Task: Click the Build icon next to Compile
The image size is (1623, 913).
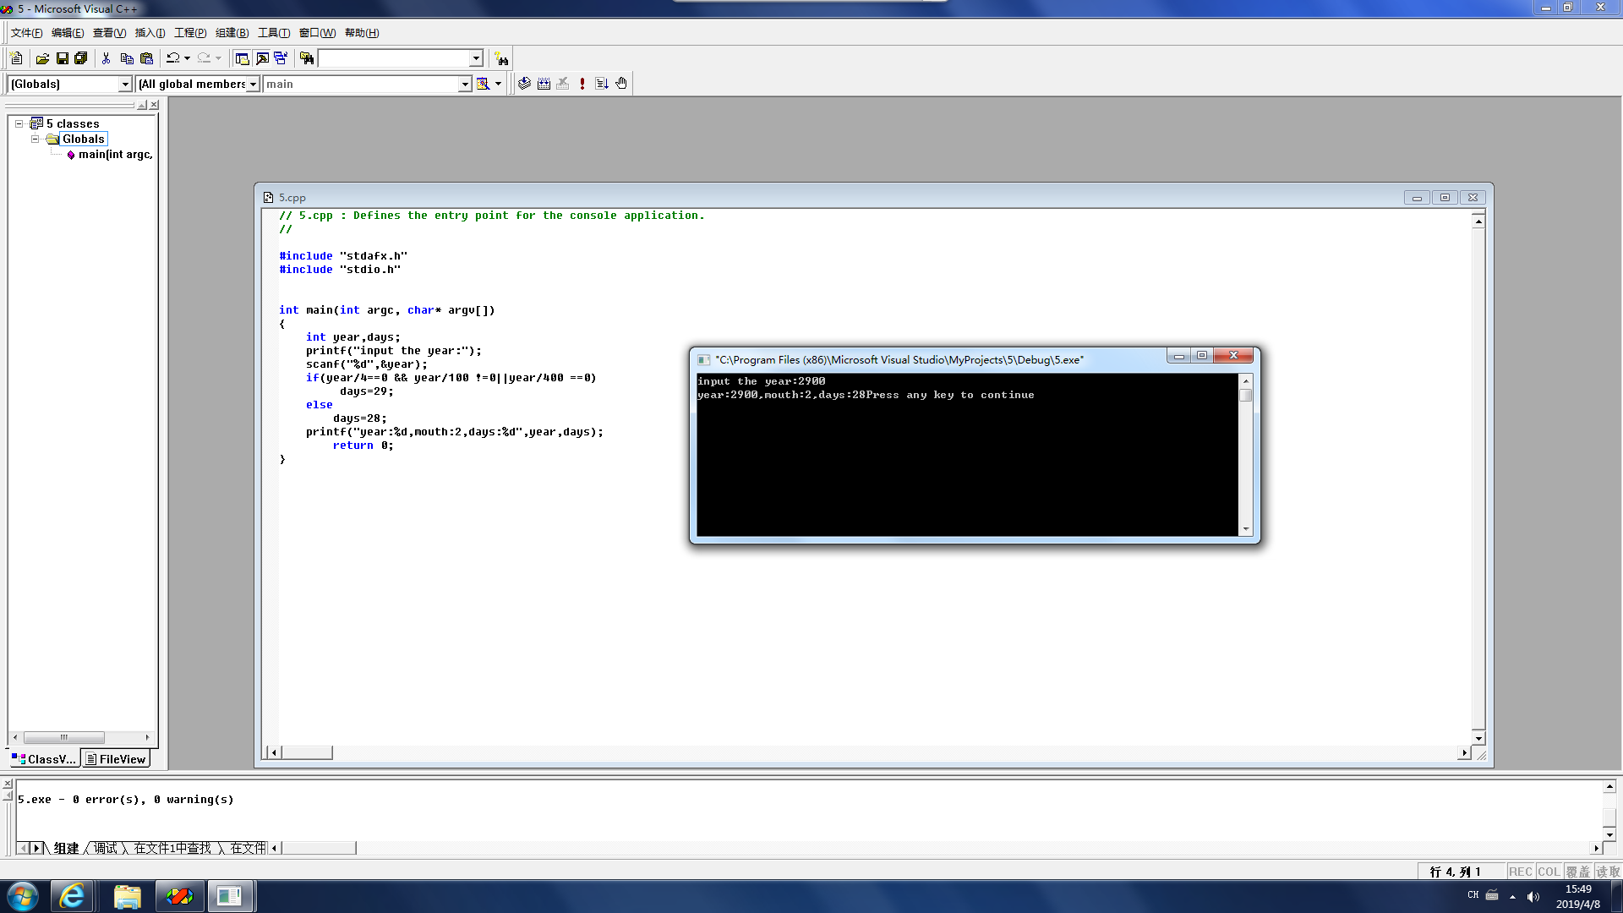Action: point(544,84)
